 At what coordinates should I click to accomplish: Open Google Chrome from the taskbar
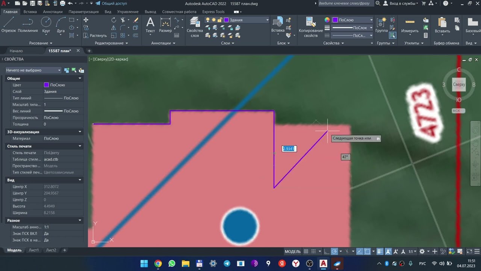coord(158,263)
